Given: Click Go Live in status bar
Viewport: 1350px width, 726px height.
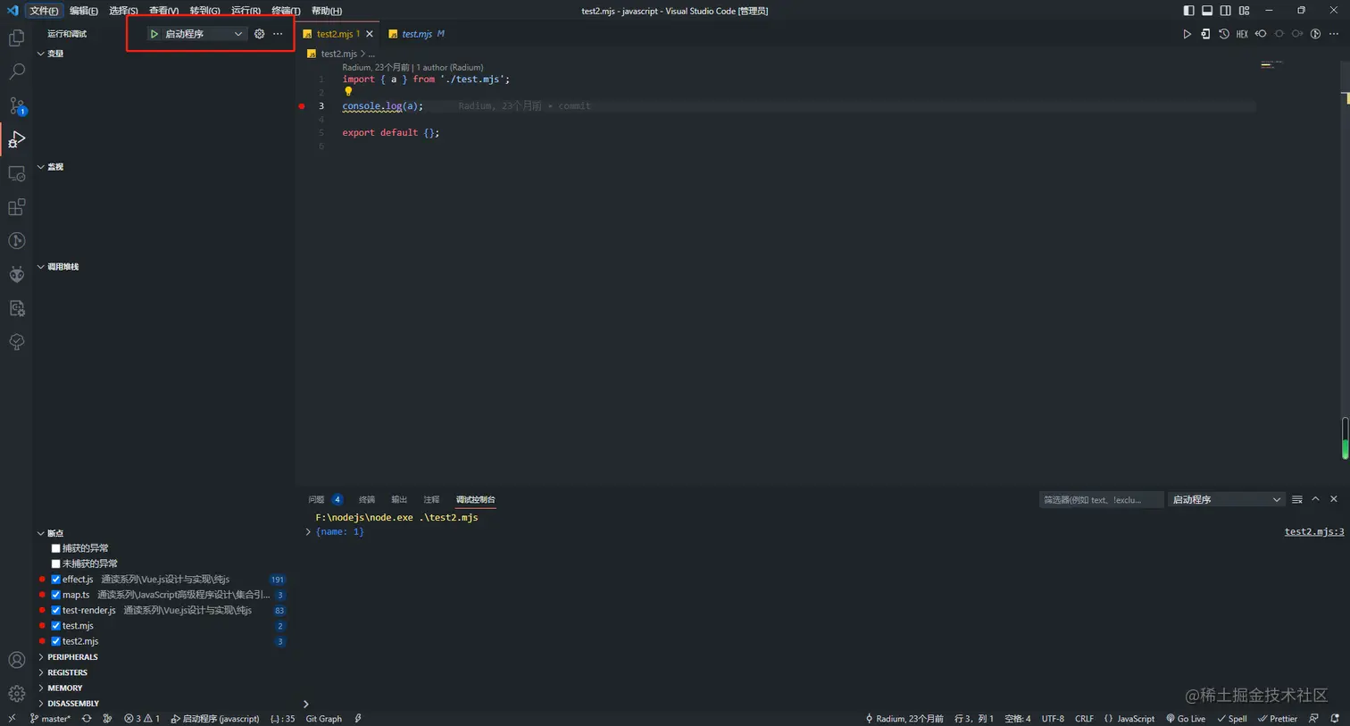Looking at the screenshot, I should coord(1186,718).
